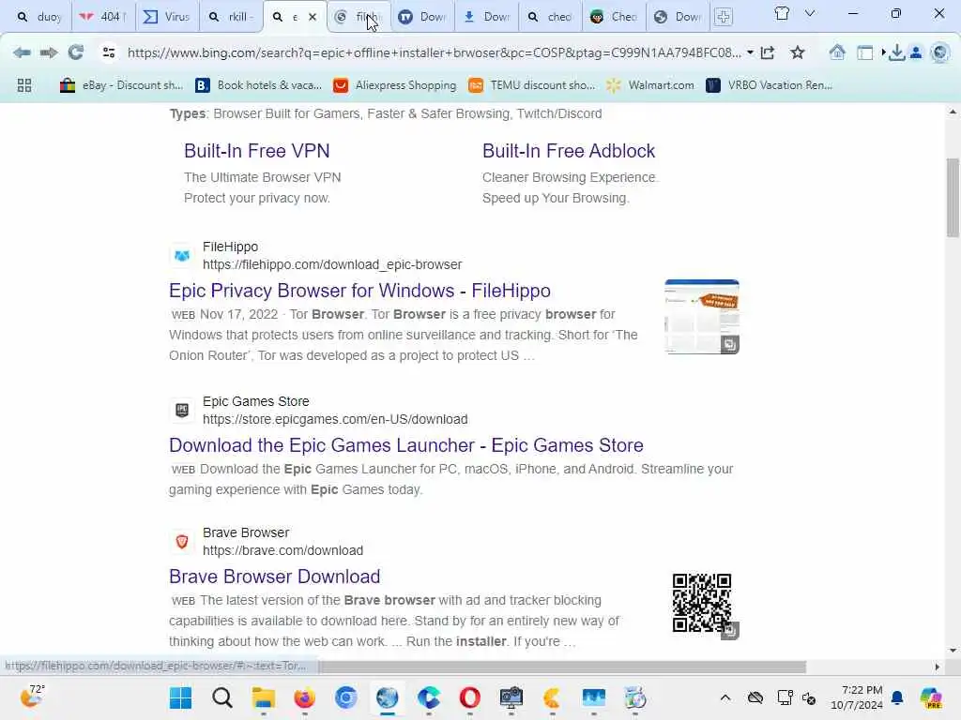Viewport: 961px width, 720px height.
Task: Open the apps grid in bookmarks bar
Action: pos(24,85)
